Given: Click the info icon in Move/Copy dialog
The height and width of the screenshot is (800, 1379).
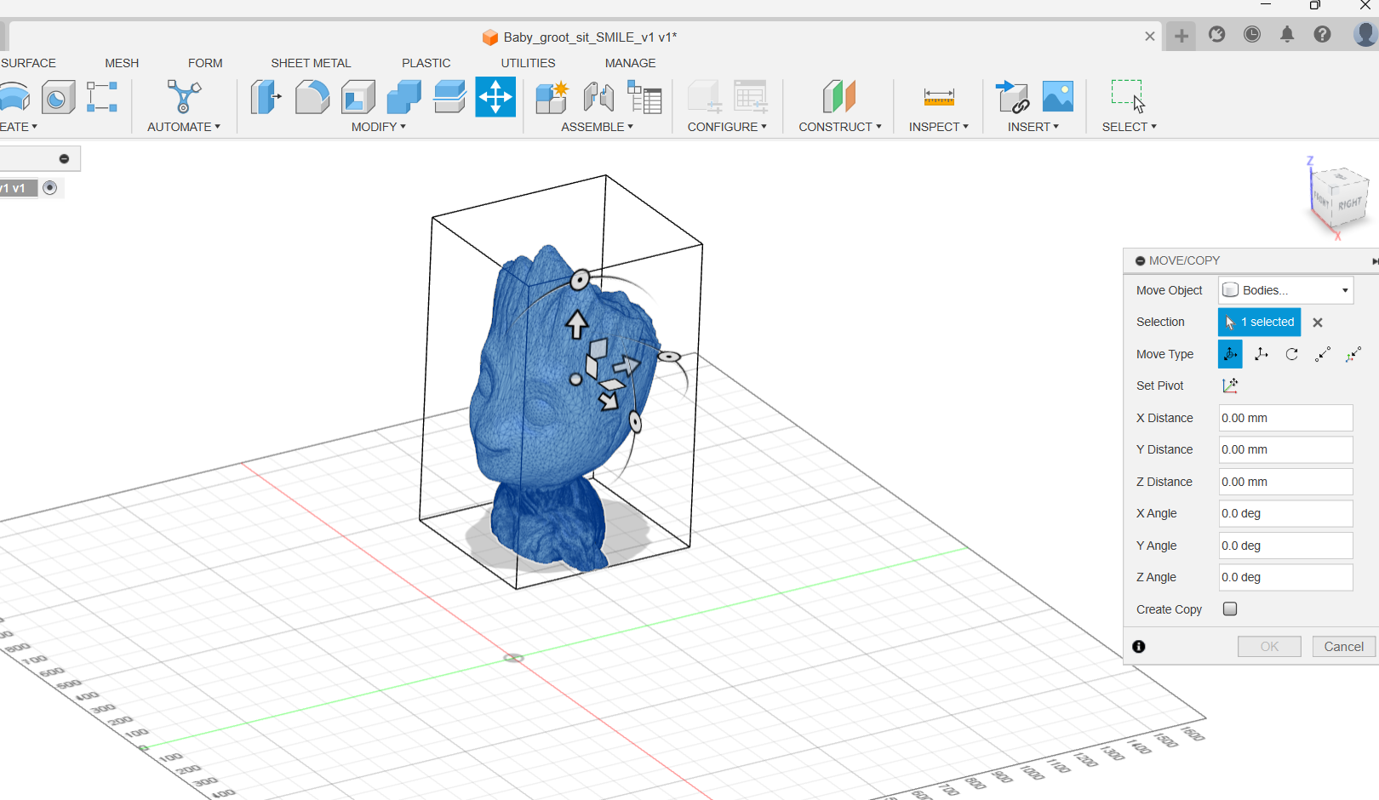Looking at the screenshot, I should point(1139,647).
